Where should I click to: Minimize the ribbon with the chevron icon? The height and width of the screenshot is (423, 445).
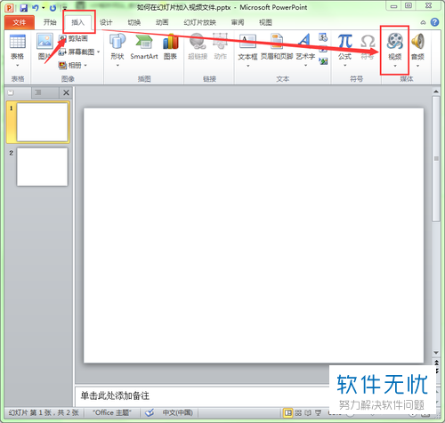(423, 22)
